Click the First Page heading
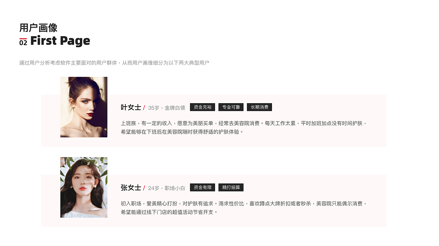Viewport: 439px width, 246px height. coord(60,41)
